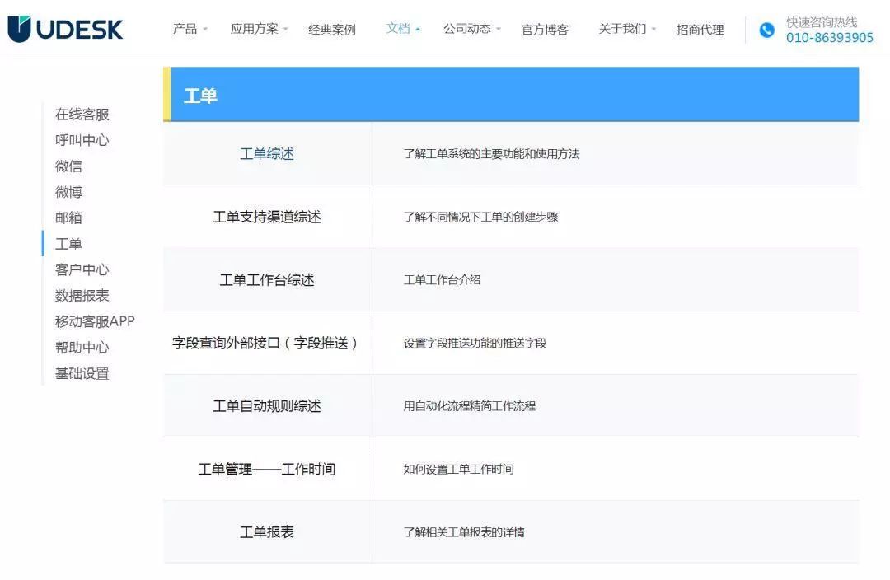Open the 关于我们 menu
The width and height of the screenshot is (890, 580).
point(623,28)
